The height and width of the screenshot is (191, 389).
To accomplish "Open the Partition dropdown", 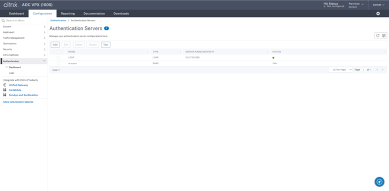I will (x=356, y=5).
